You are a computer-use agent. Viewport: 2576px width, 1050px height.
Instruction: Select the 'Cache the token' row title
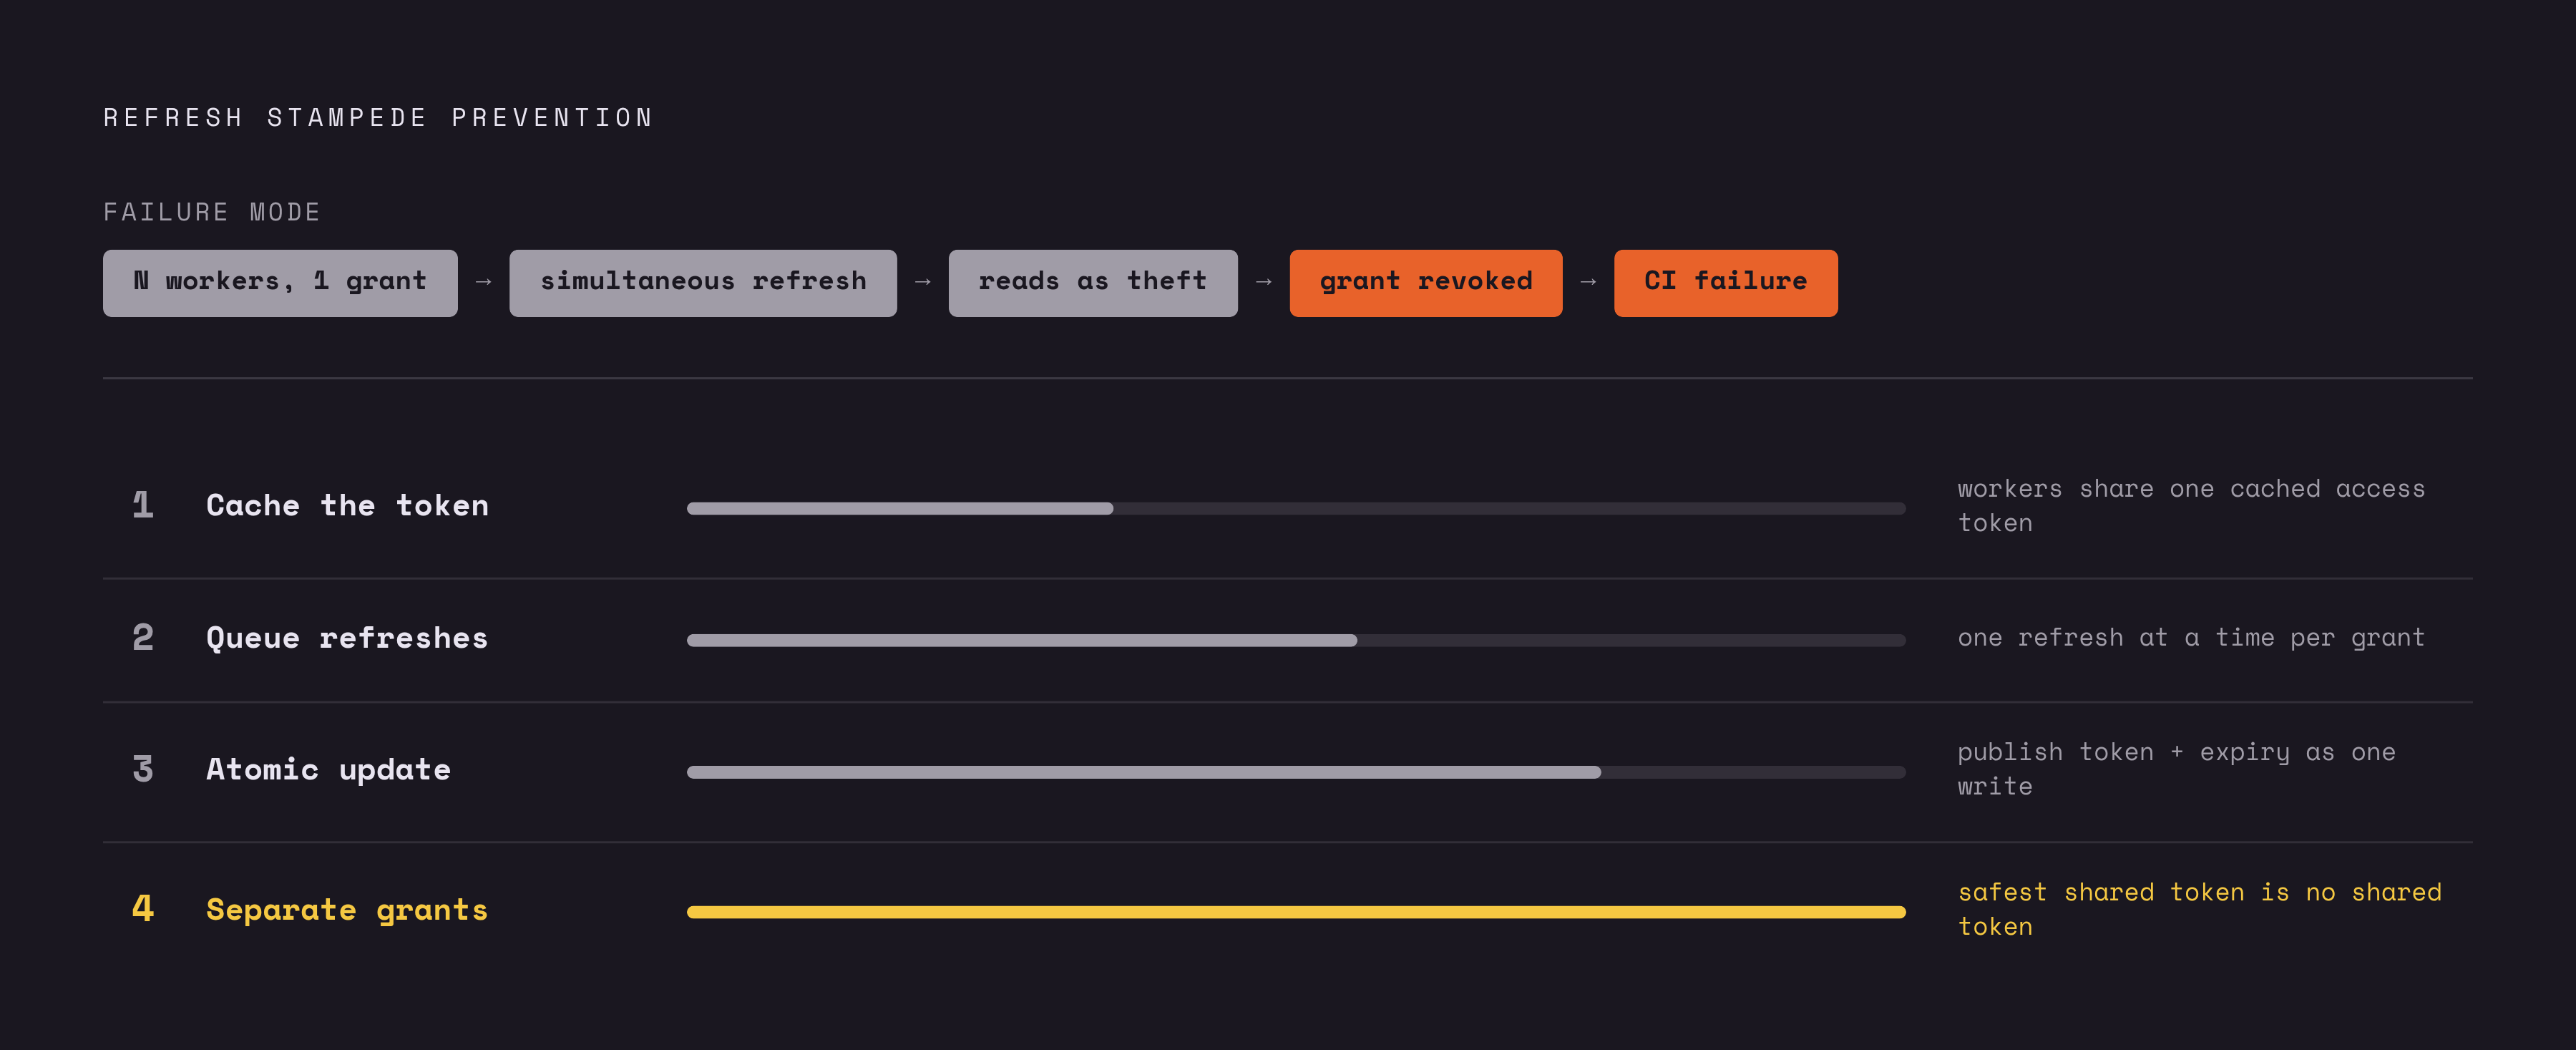point(348,505)
